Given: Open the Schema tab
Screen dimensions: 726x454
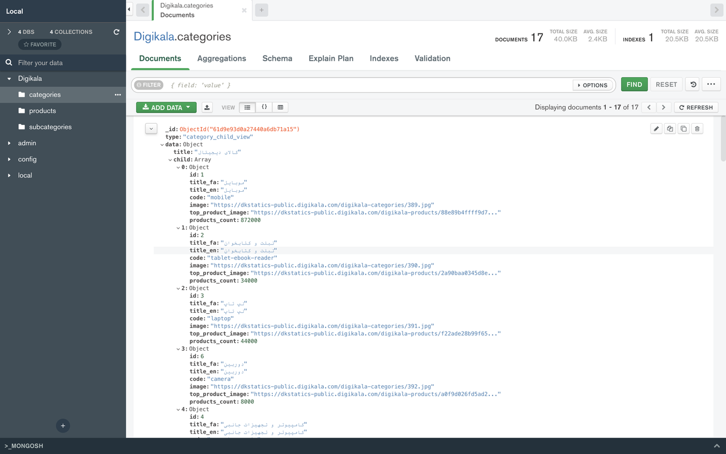Looking at the screenshot, I should pos(277,58).
